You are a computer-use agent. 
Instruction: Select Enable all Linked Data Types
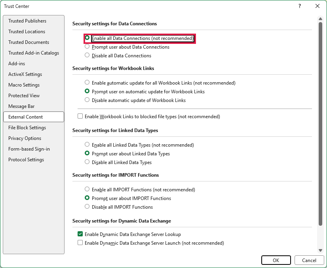pyautogui.click(x=87, y=145)
